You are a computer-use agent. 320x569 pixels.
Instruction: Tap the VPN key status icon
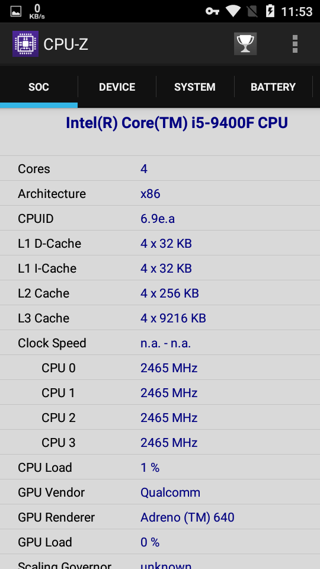(212, 11)
